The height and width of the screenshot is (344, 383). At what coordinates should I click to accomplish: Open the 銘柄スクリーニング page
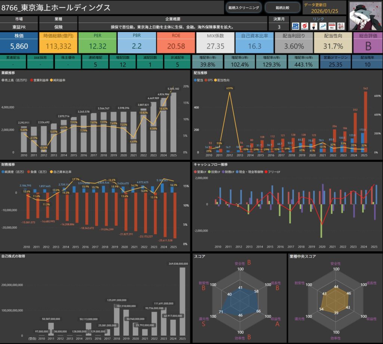pyautogui.click(x=243, y=7)
